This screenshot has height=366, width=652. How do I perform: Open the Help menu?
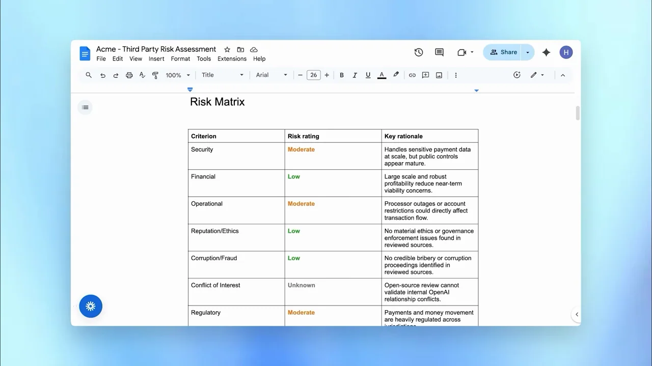click(x=259, y=59)
